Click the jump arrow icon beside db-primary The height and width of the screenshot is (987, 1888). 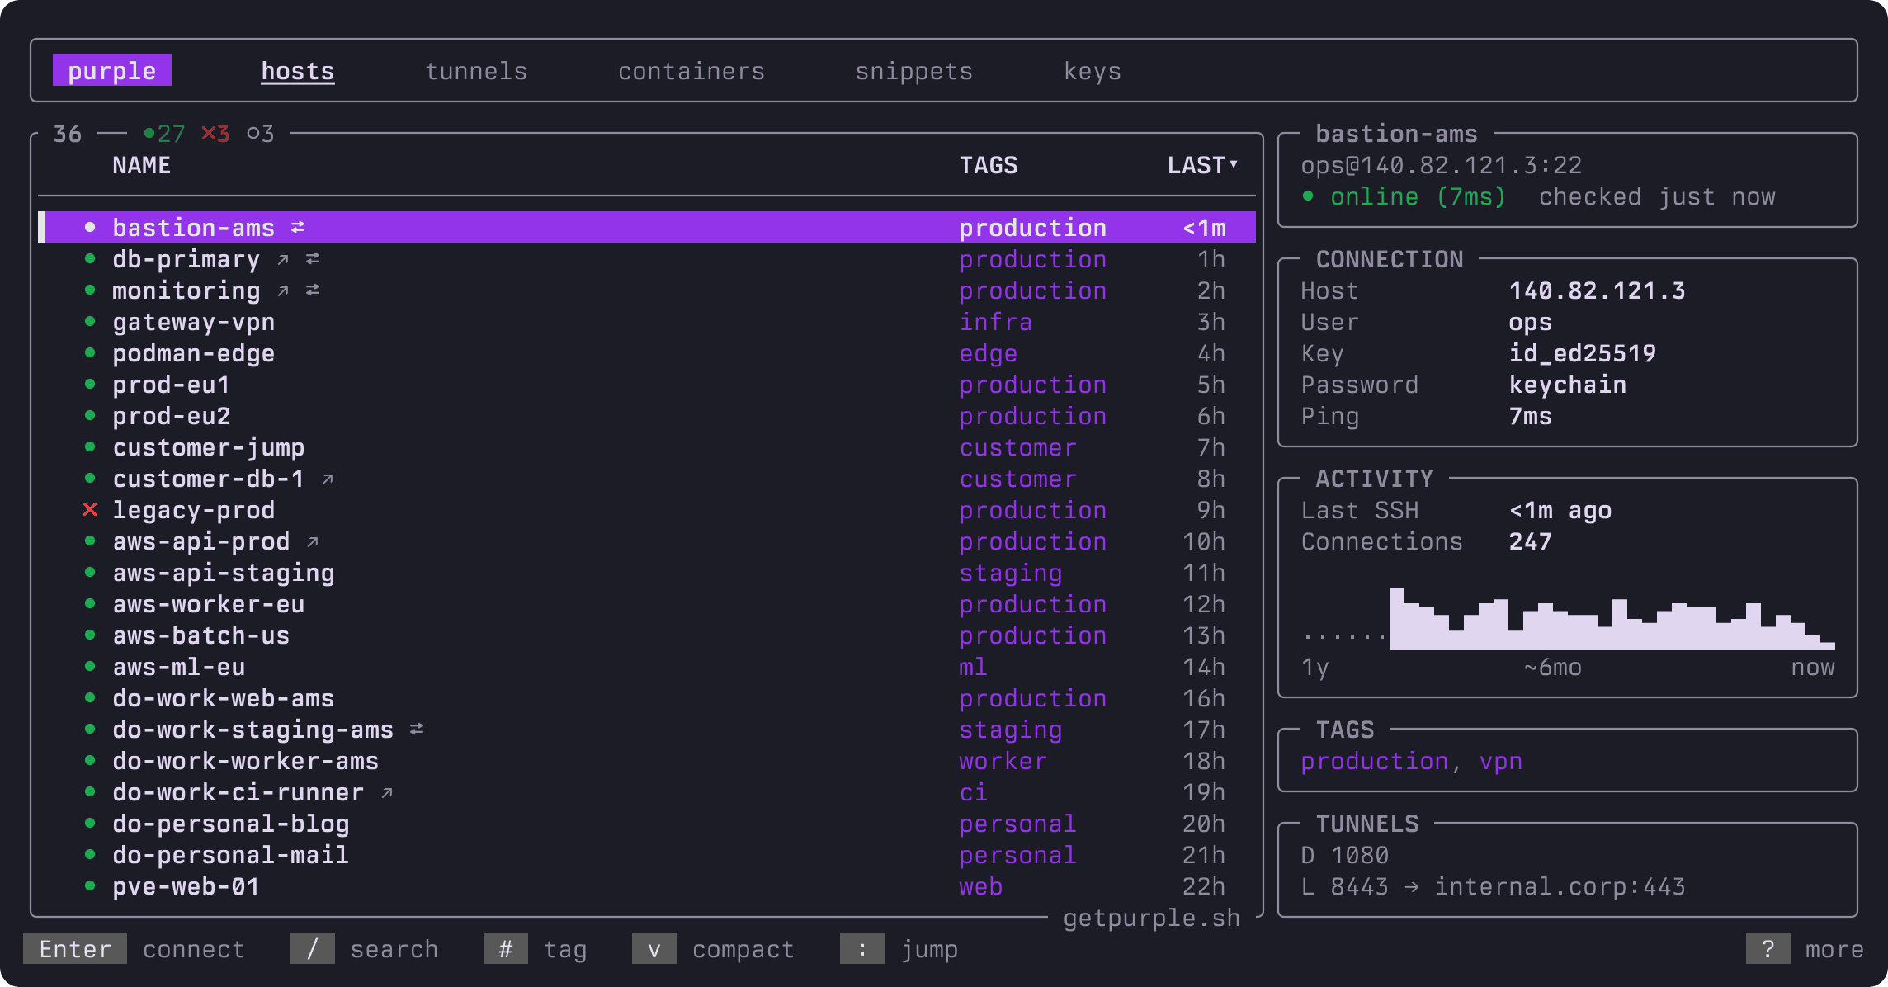[x=283, y=259]
